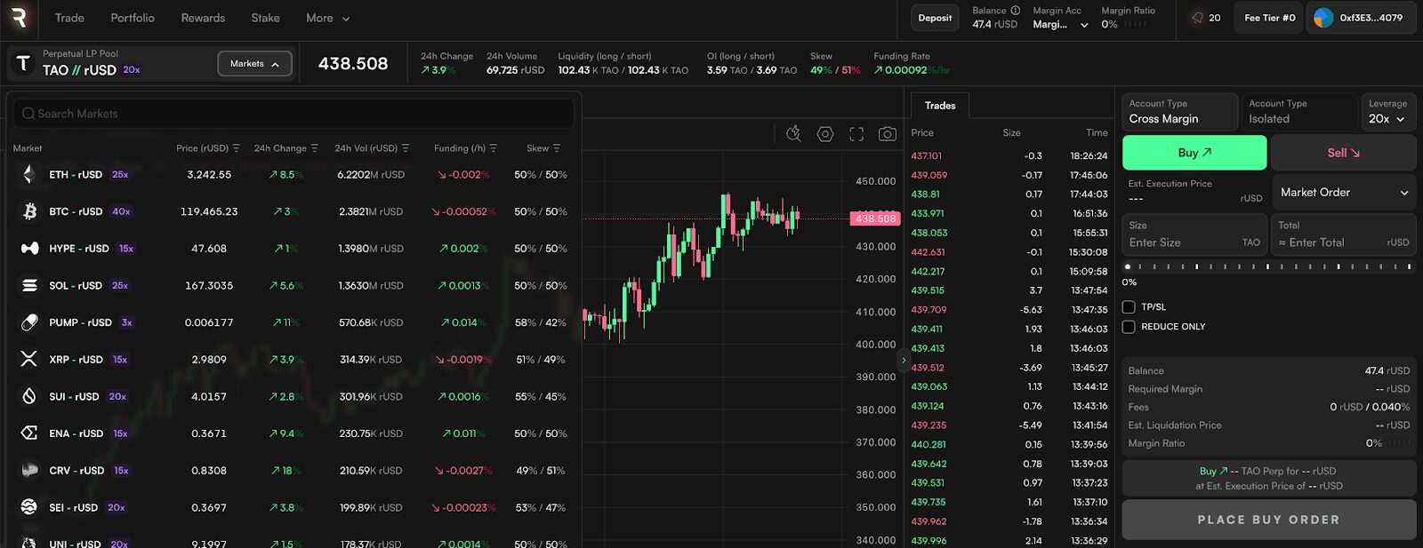Switch to Buy side
1423x548 pixels.
1194,153
